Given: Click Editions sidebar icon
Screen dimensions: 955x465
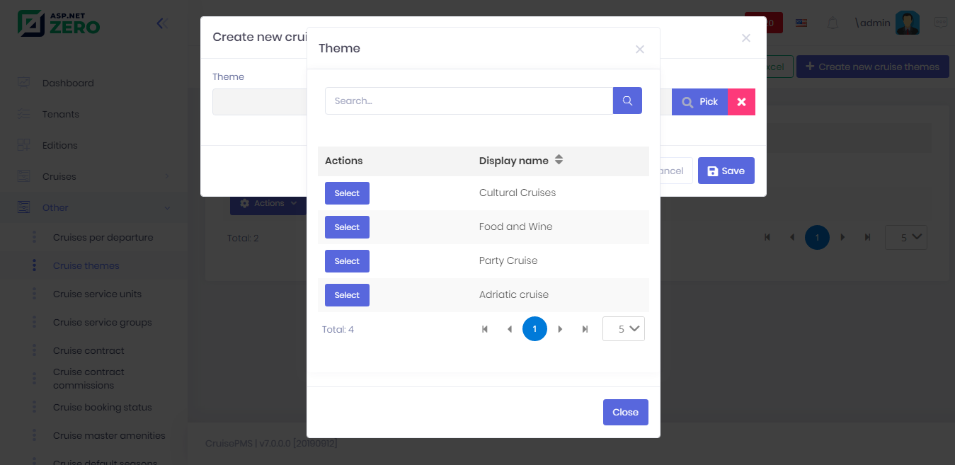Looking at the screenshot, I should 24,145.
